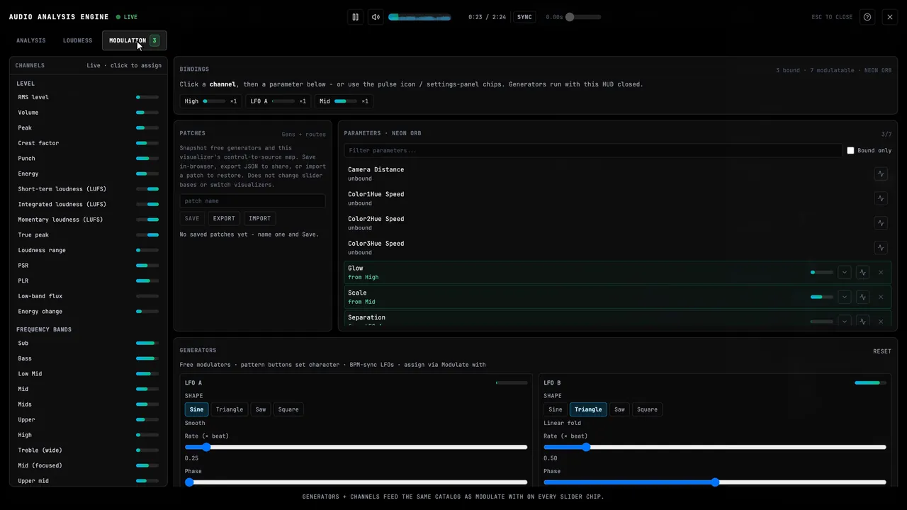Select the RMS level channel

[88, 97]
